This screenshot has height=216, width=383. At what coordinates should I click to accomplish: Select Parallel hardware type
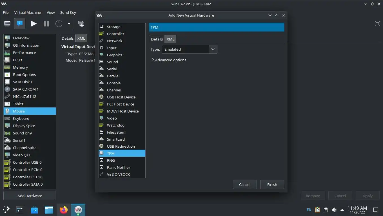122,76
